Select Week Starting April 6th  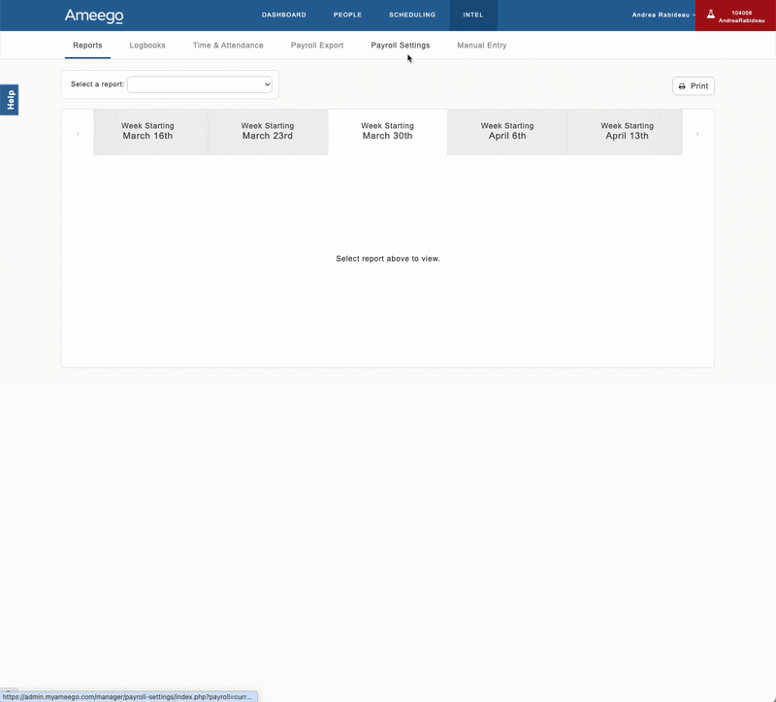[507, 132]
